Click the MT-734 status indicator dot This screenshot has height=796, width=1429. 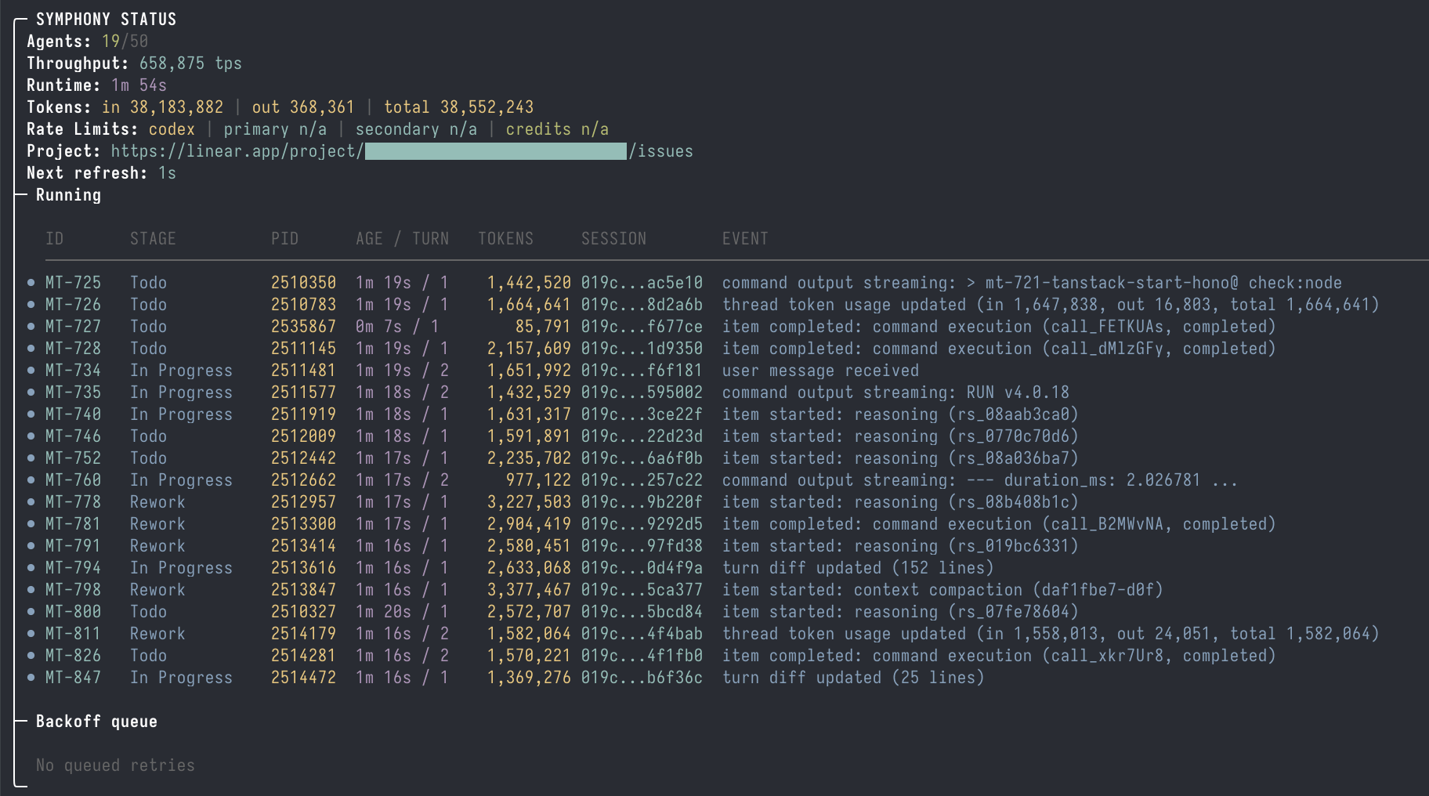coord(30,371)
